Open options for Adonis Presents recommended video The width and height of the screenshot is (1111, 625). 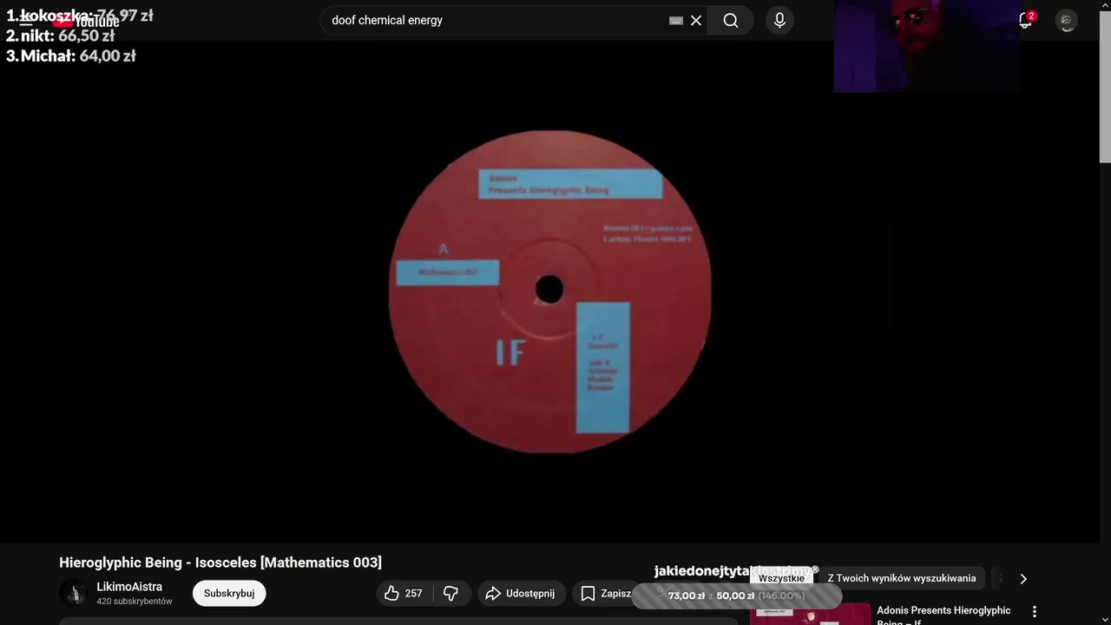tap(1034, 612)
